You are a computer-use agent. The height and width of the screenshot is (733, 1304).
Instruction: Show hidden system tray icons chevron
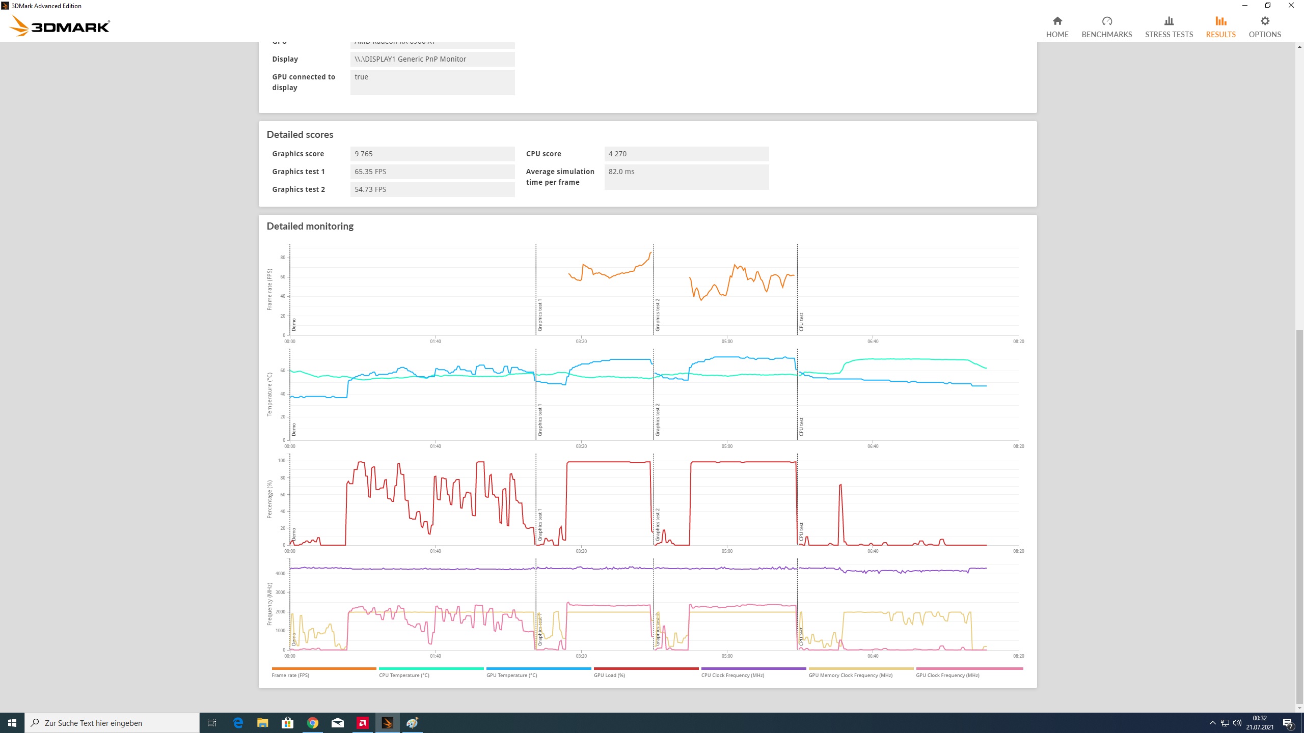click(x=1212, y=723)
